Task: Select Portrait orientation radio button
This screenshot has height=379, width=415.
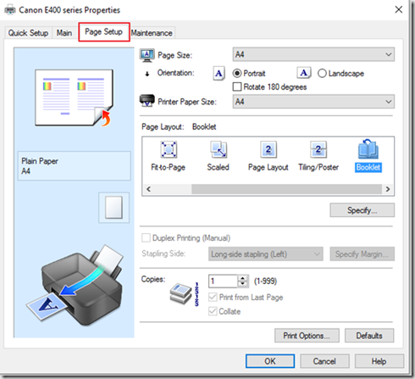Action: click(237, 74)
